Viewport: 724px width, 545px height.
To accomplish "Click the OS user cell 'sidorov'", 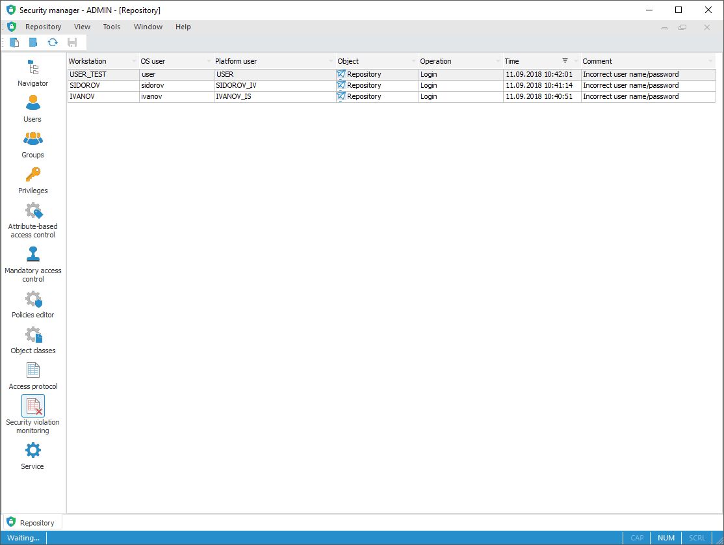I will click(176, 85).
